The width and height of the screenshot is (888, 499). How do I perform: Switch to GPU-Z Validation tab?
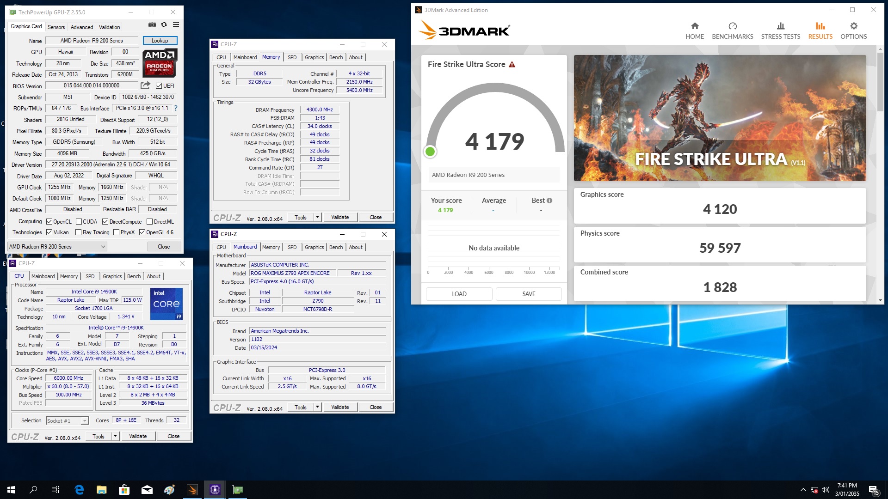pyautogui.click(x=110, y=27)
